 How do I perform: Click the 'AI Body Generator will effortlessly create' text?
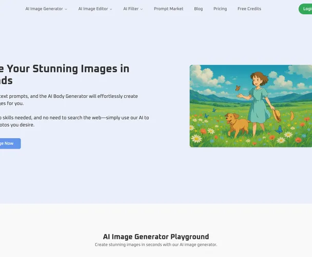click(93, 96)
